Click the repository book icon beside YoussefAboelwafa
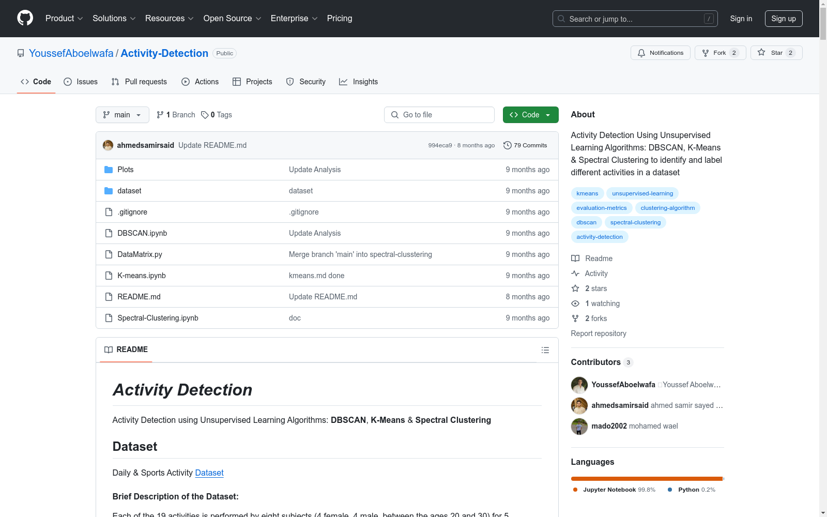 (21, 53)
